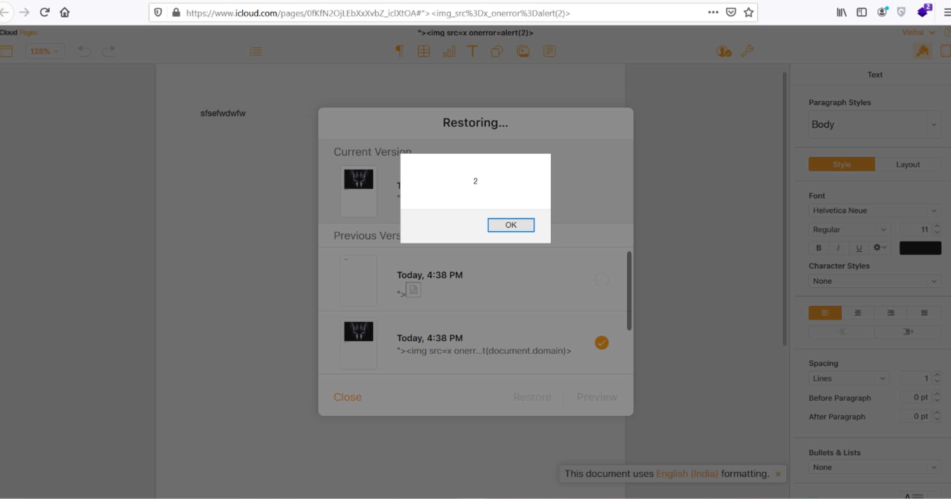Click the Format paintbrush icon
Viewport: 951px width, 499px height.
[x=922, y=51]
